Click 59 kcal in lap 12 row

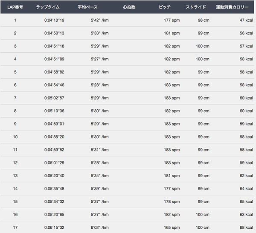coord(246,163)
